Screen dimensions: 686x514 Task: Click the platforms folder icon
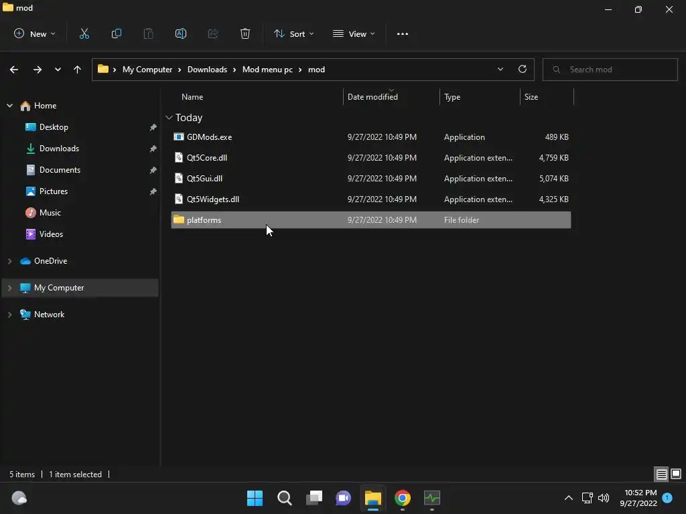click(x=178, y=220)
